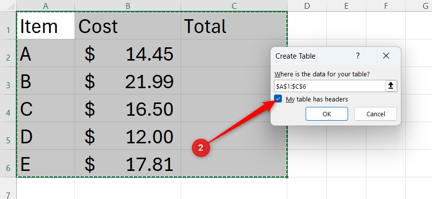Select column F header
Screen dimensions: 432x199
pyautogui.click(x=386, y=6)
